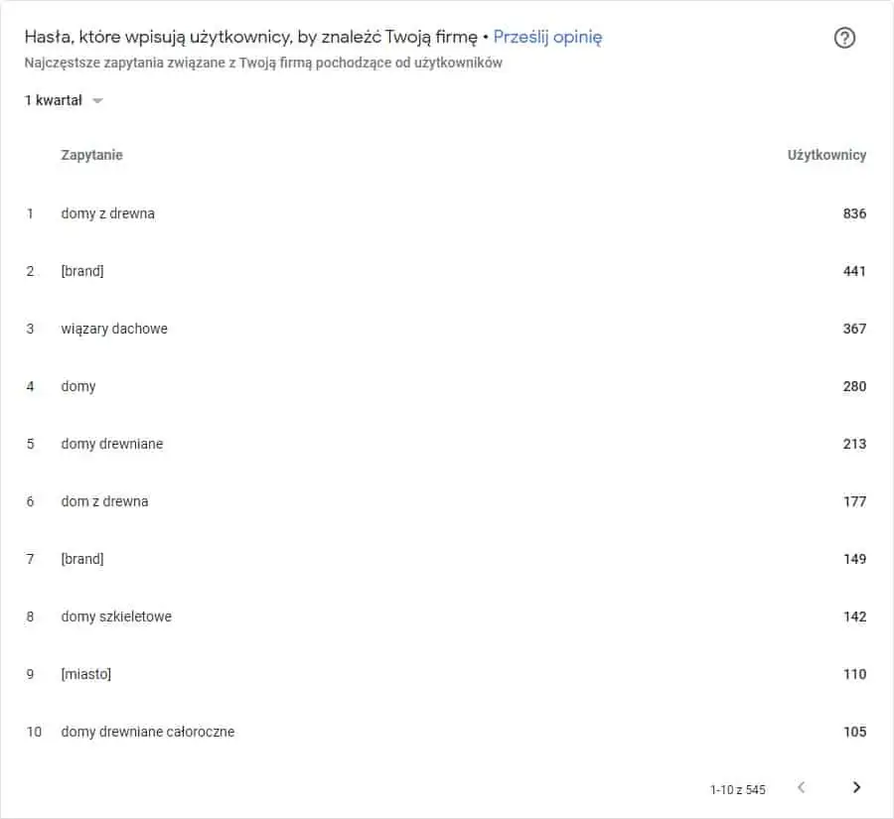Select the [miasto] query row

tap(447, 674)
